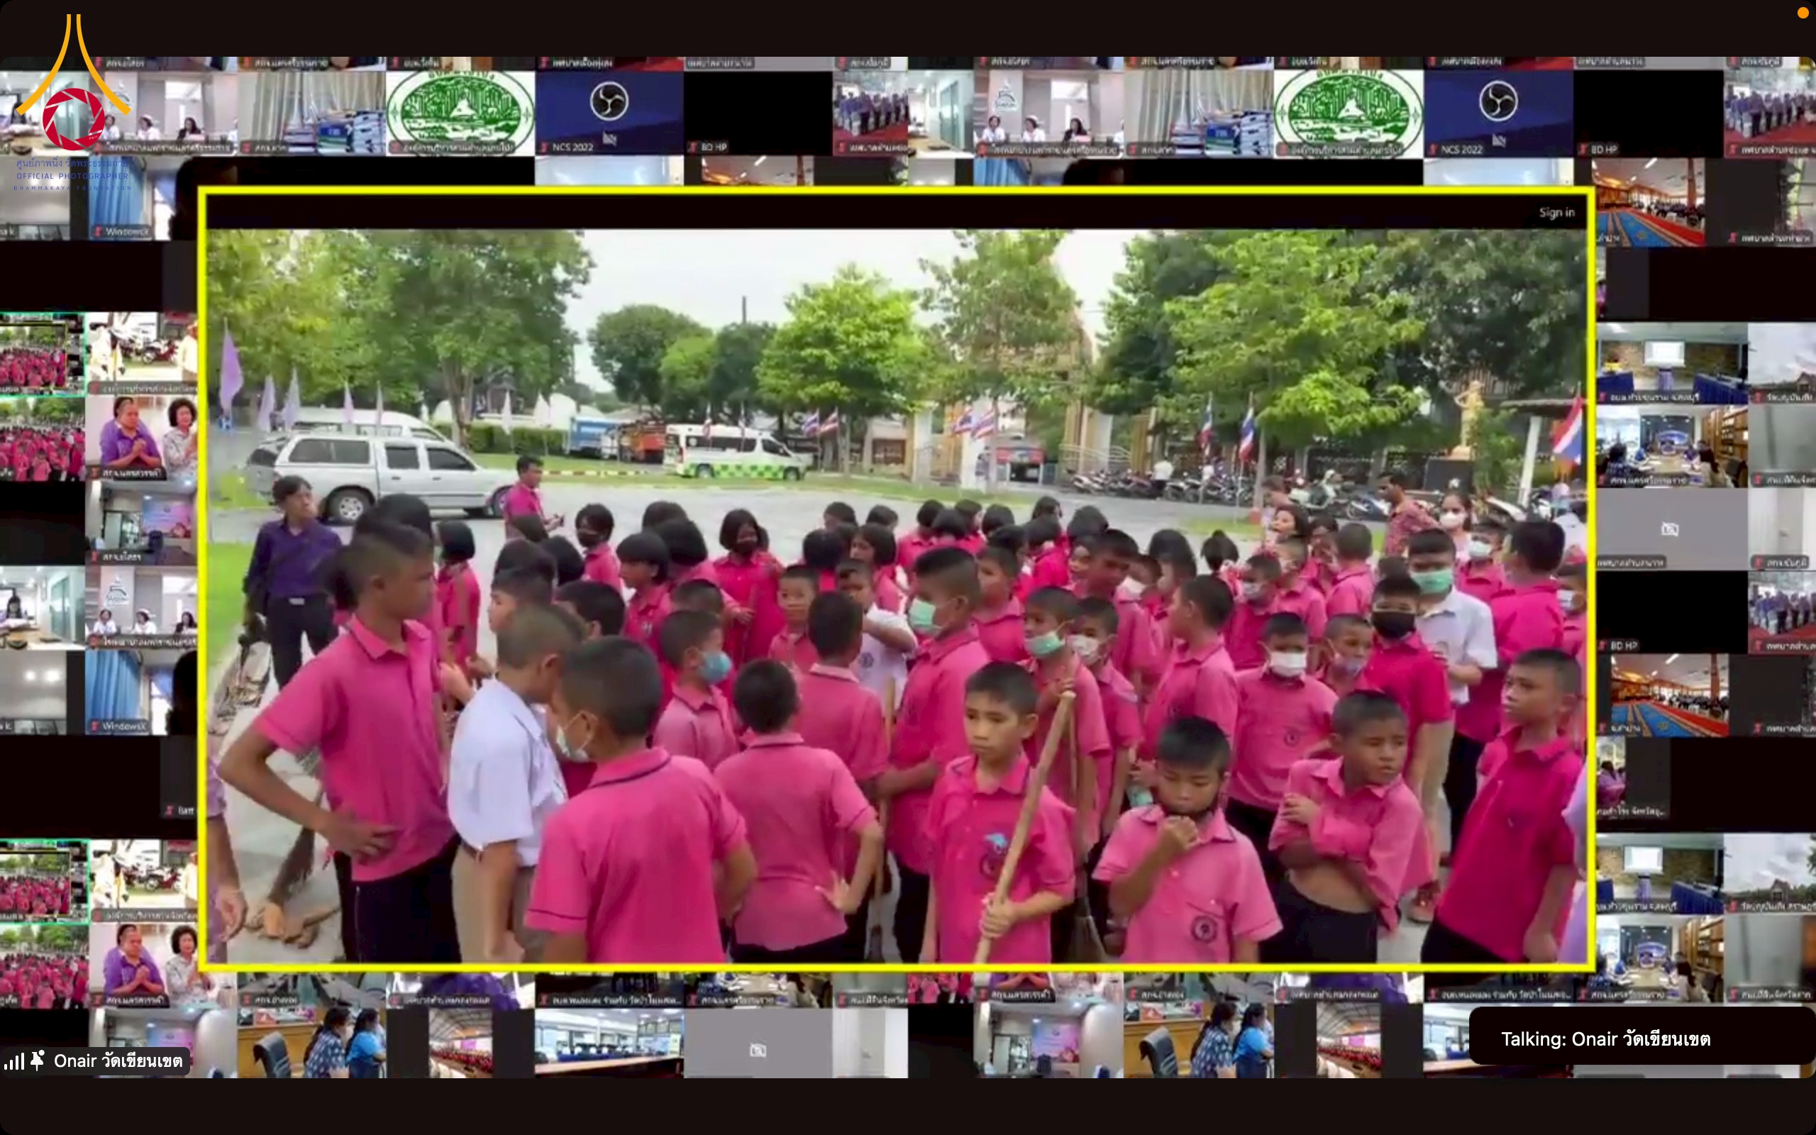This screenshot has width=1816, height=1135.
Task: Click the pin icon beside Onair name
Action: tap(37, 1060)
